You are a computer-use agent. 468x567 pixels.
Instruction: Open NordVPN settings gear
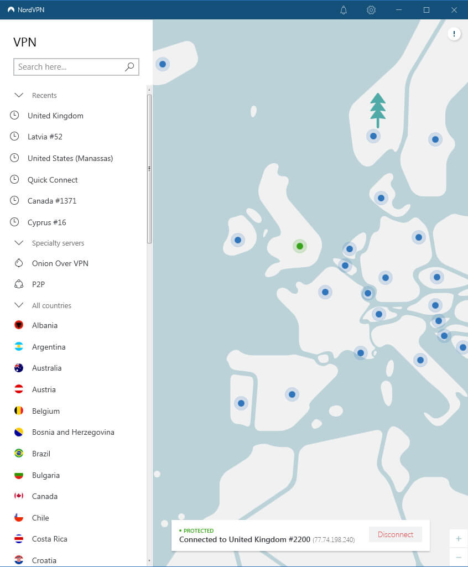click(x=371, y=10)
